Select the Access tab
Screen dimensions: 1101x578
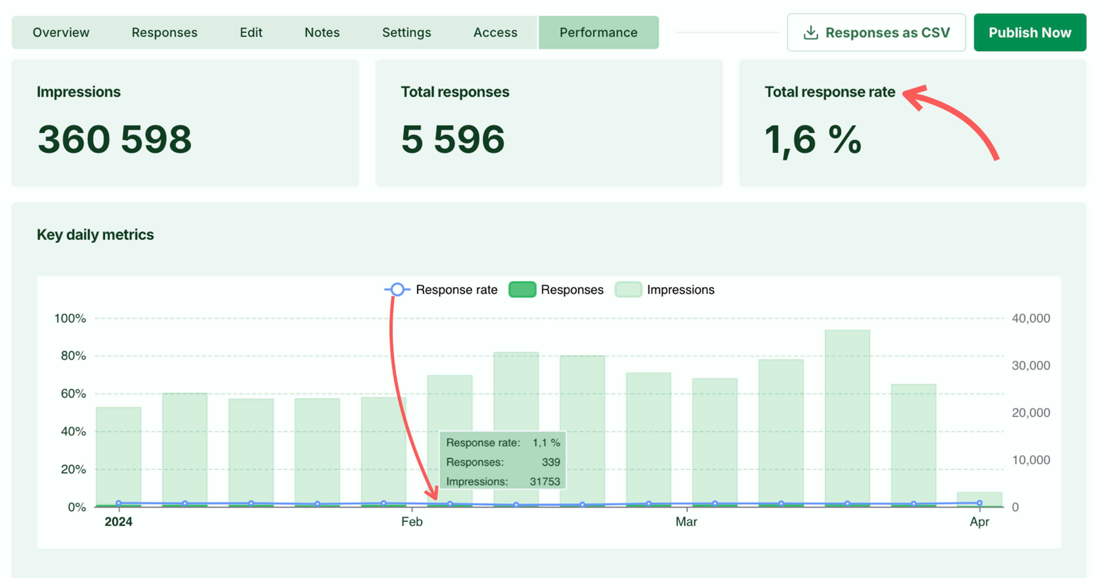[x=495, y=32]
